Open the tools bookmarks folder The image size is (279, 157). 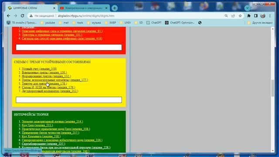click(x=78, y=23)
